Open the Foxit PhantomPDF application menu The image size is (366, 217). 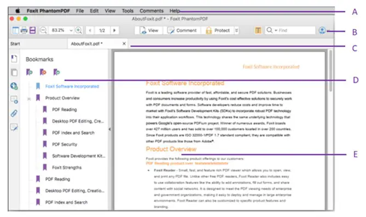tap(48, 11)
